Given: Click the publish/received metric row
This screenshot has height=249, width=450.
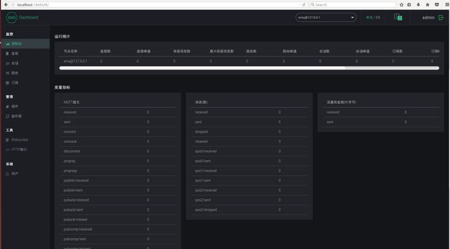Looking at the screenshot, I should 118,181.
